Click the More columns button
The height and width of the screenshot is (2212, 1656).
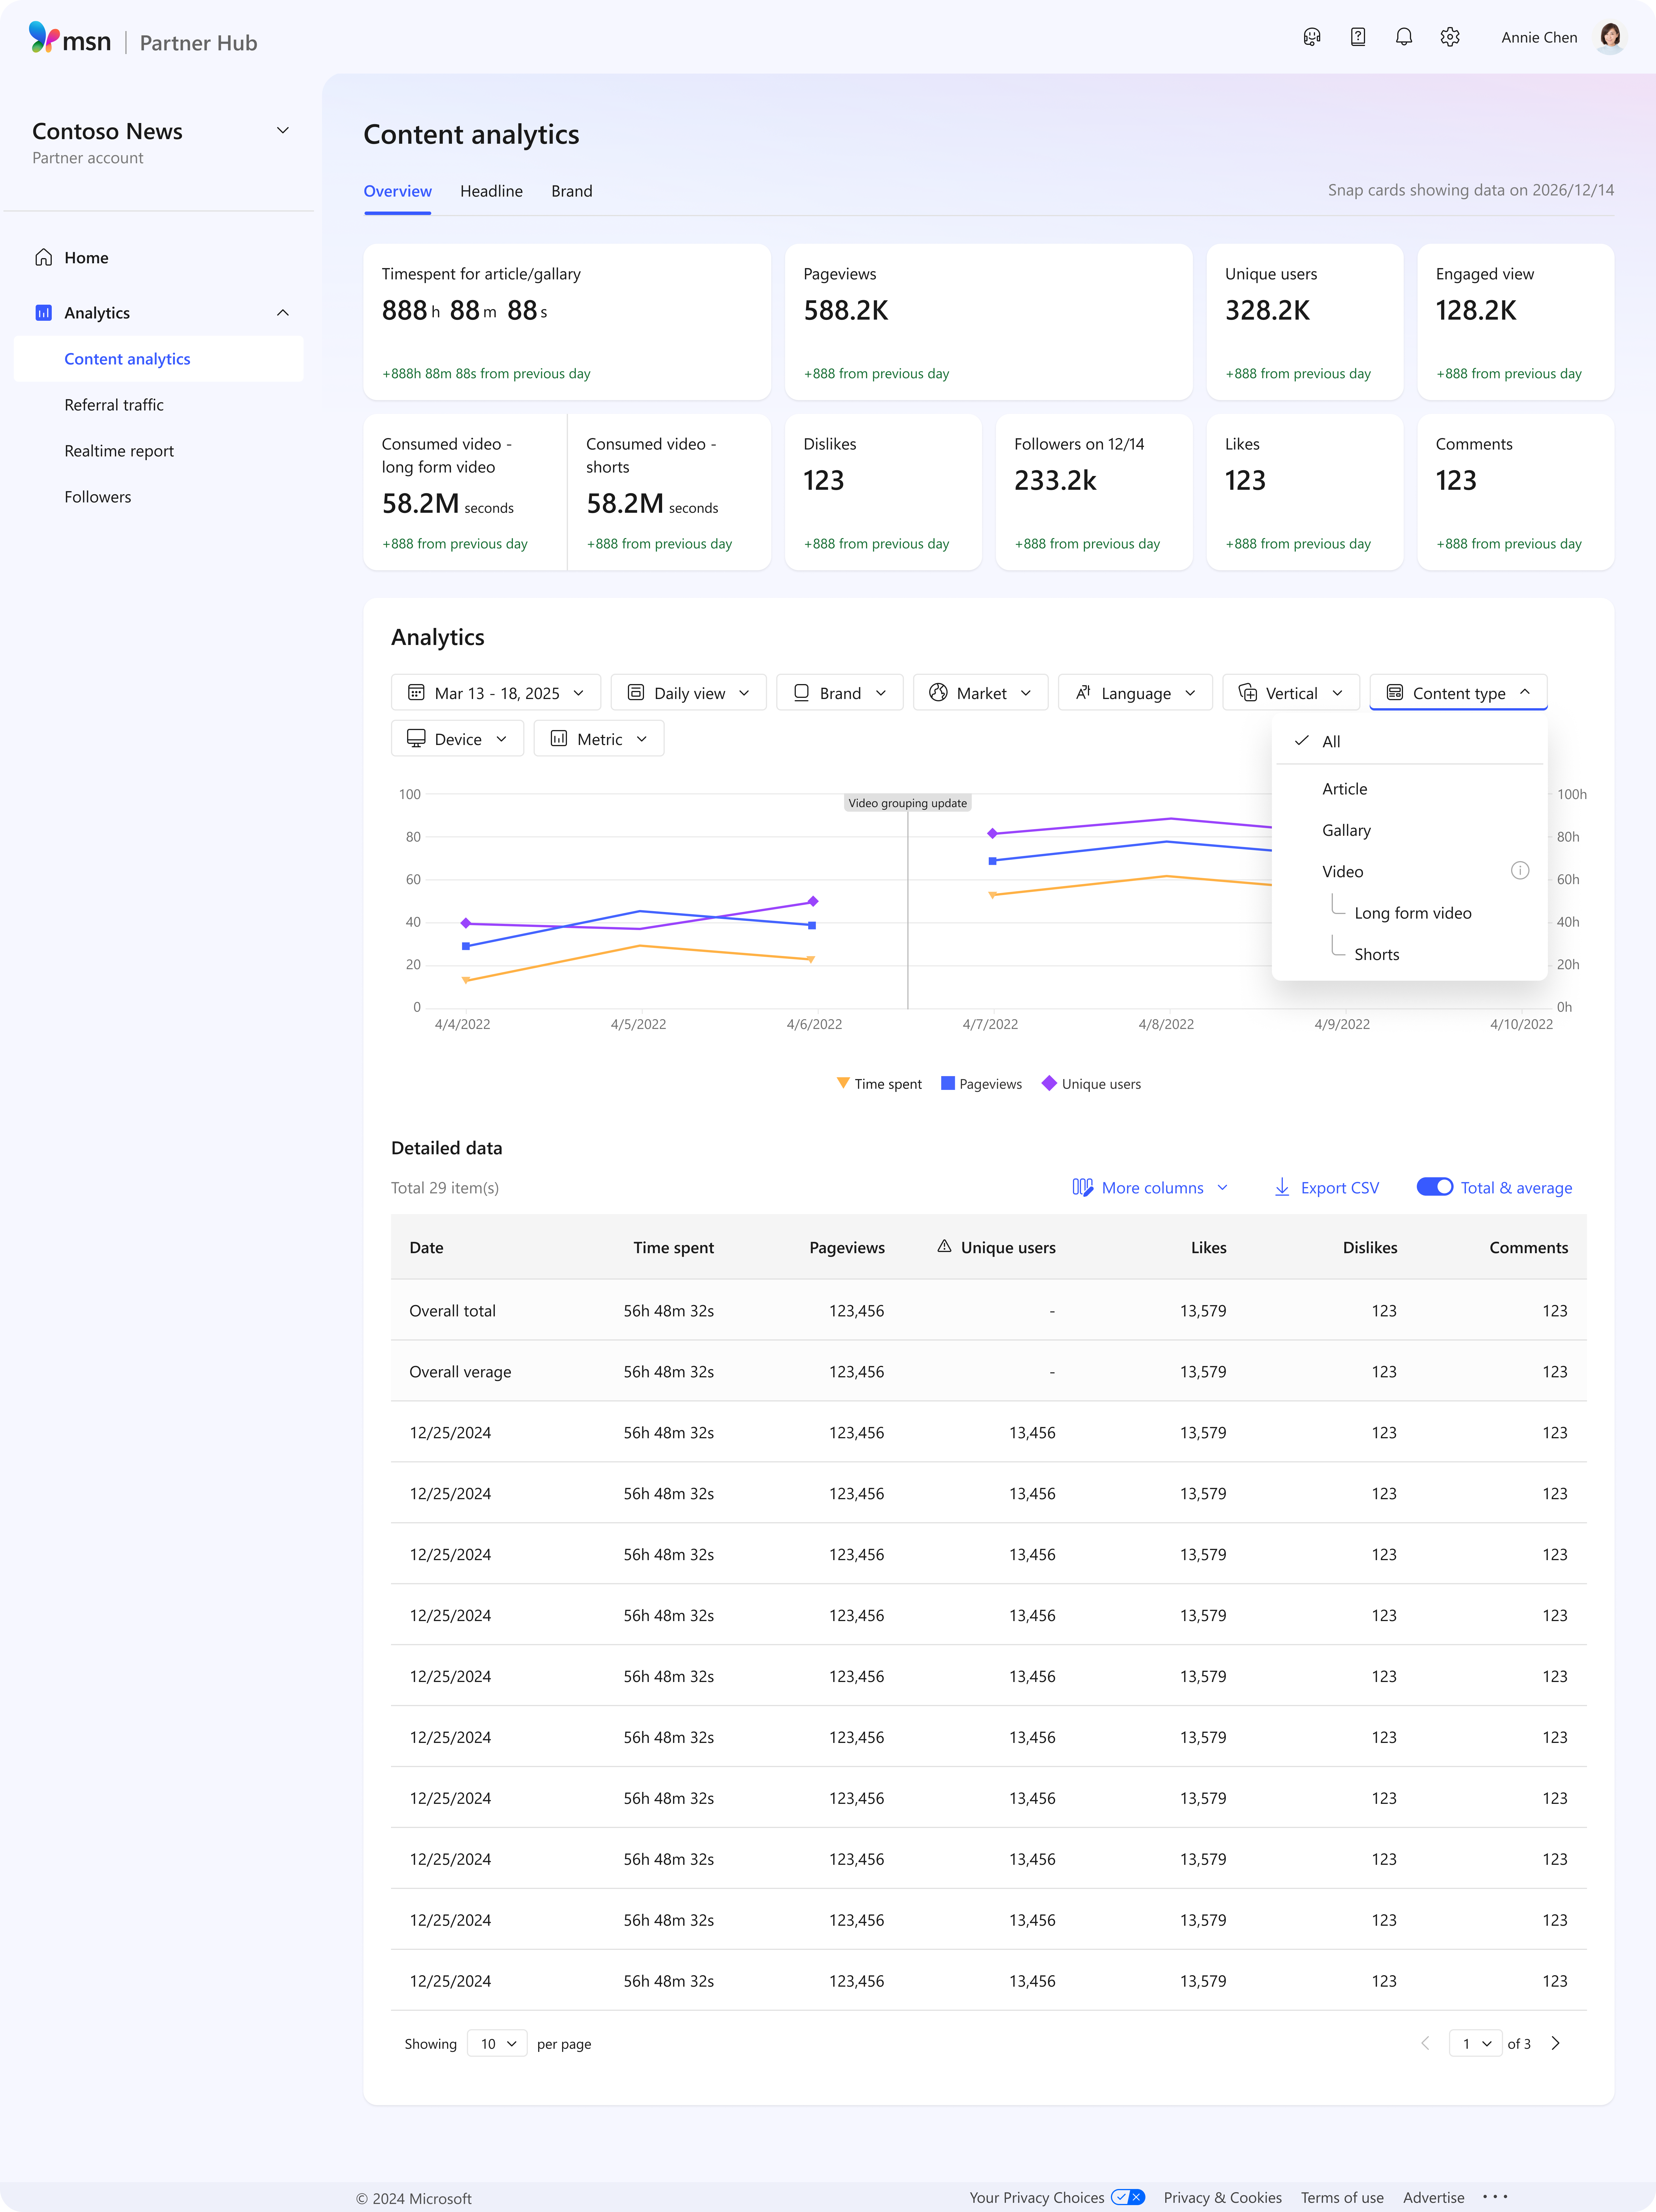1150,1187
